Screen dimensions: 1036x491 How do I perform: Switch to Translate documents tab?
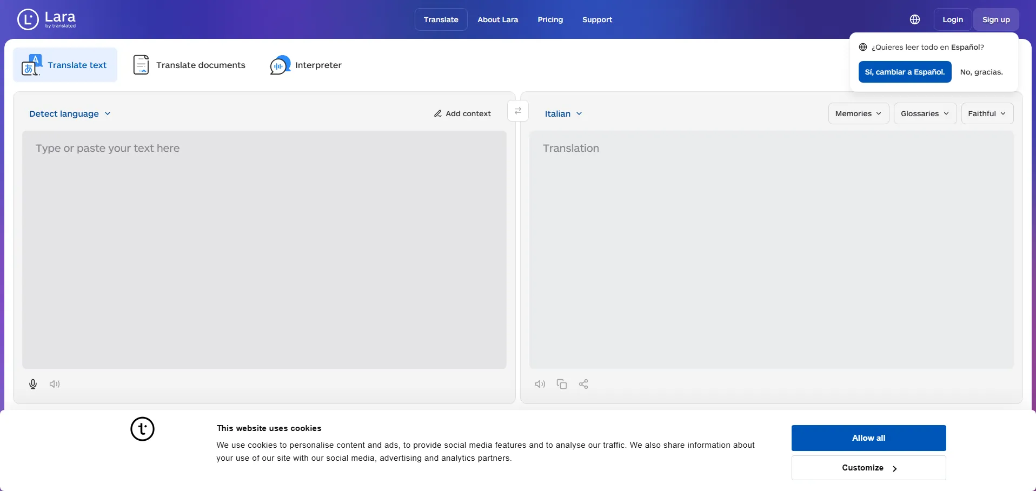coord(189,65)
